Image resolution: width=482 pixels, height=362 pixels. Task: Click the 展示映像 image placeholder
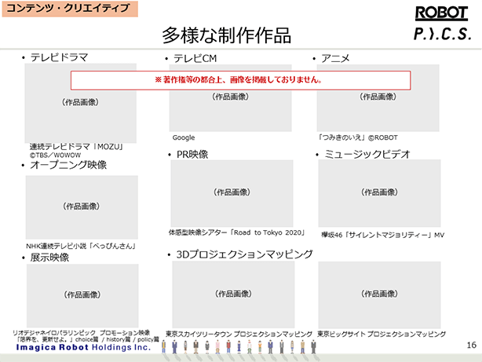coord(82,295)
